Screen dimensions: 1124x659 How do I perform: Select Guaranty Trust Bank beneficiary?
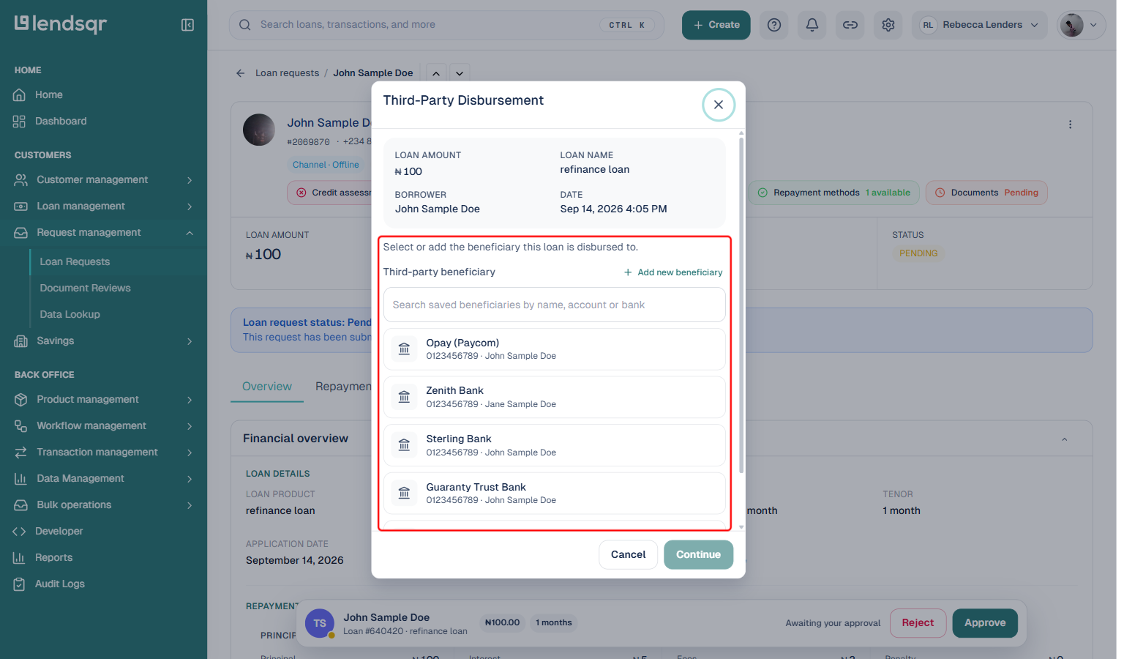click(x=555, y=494)
